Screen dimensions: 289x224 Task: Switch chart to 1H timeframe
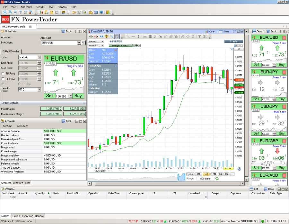click(x=220, y=174)
